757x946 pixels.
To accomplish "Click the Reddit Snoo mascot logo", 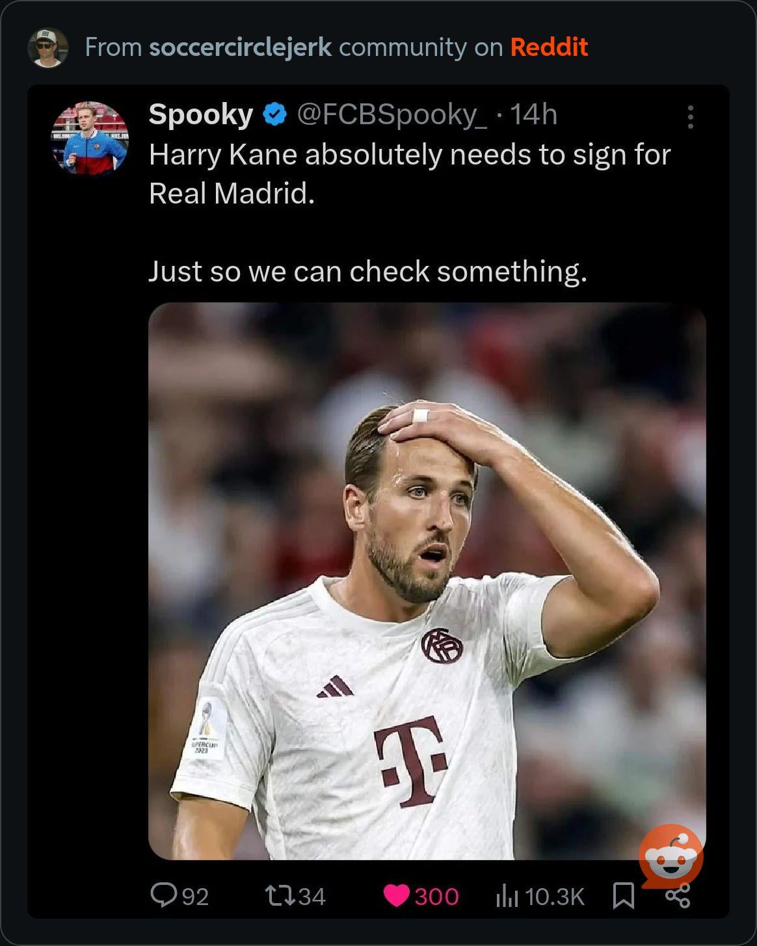I will click(671, 856).
